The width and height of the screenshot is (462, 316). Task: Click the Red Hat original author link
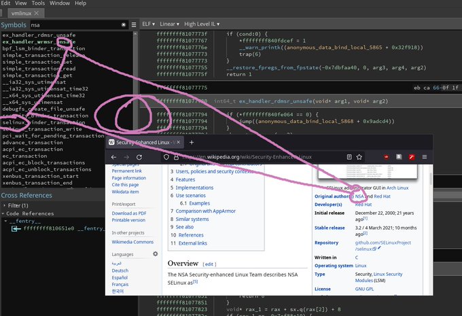[x=382, y=196]
